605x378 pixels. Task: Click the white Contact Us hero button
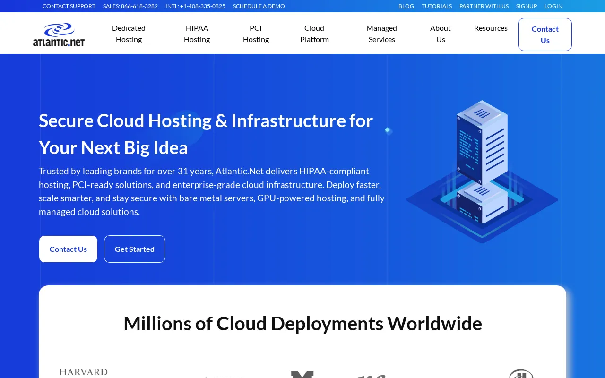tap(68, 249)
